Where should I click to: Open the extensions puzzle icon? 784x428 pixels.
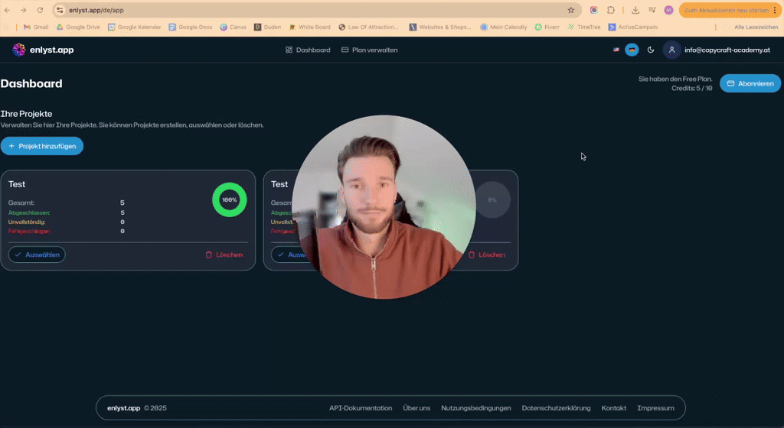point(611,10)
